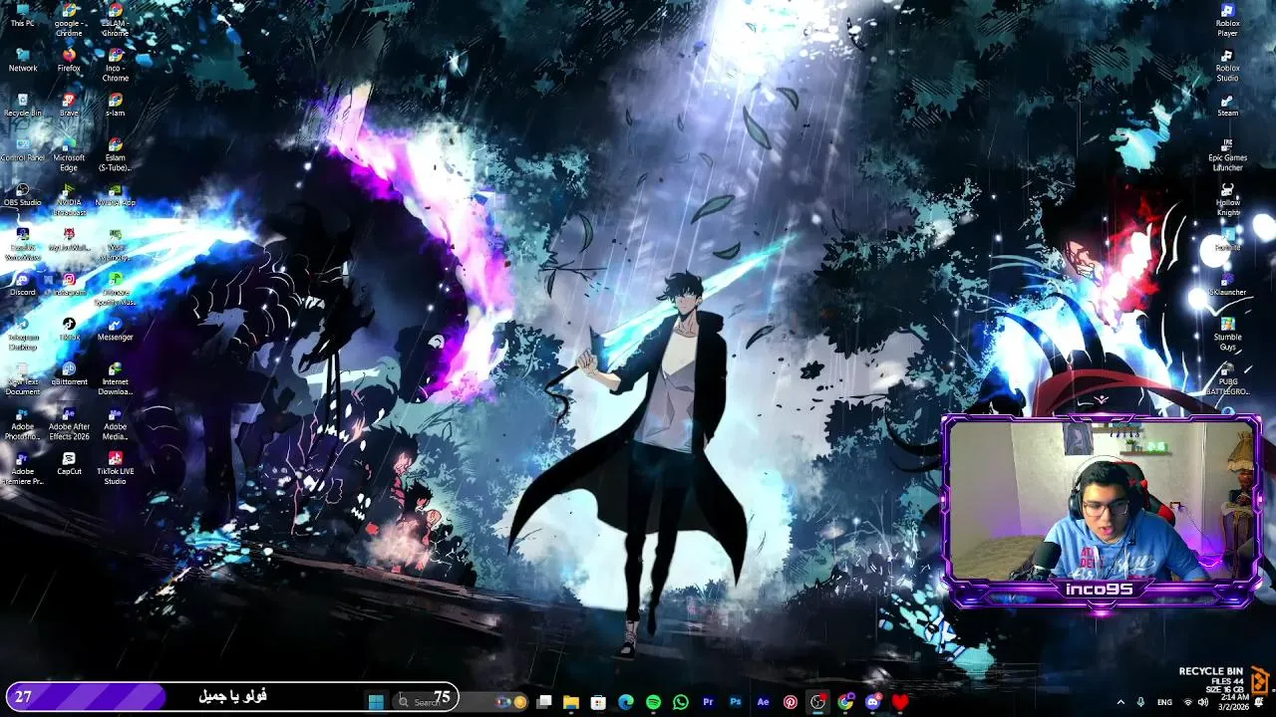Open Spotify from the taskbar
1276x717 pixels.
tap(653, 702)
